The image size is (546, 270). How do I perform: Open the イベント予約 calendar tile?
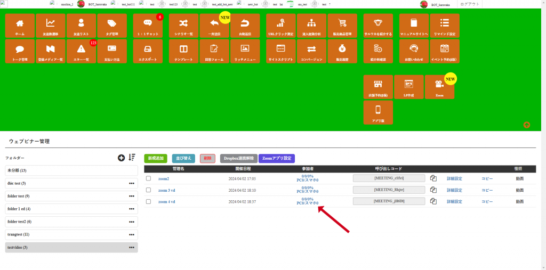click(444, 51)
